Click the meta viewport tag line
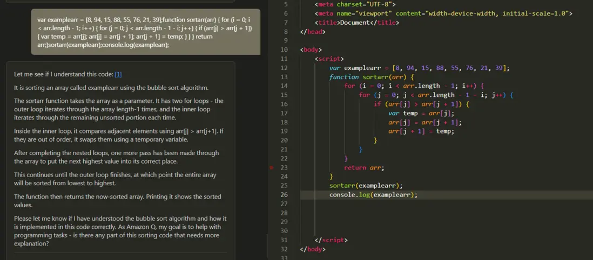 tap(443, 13)
